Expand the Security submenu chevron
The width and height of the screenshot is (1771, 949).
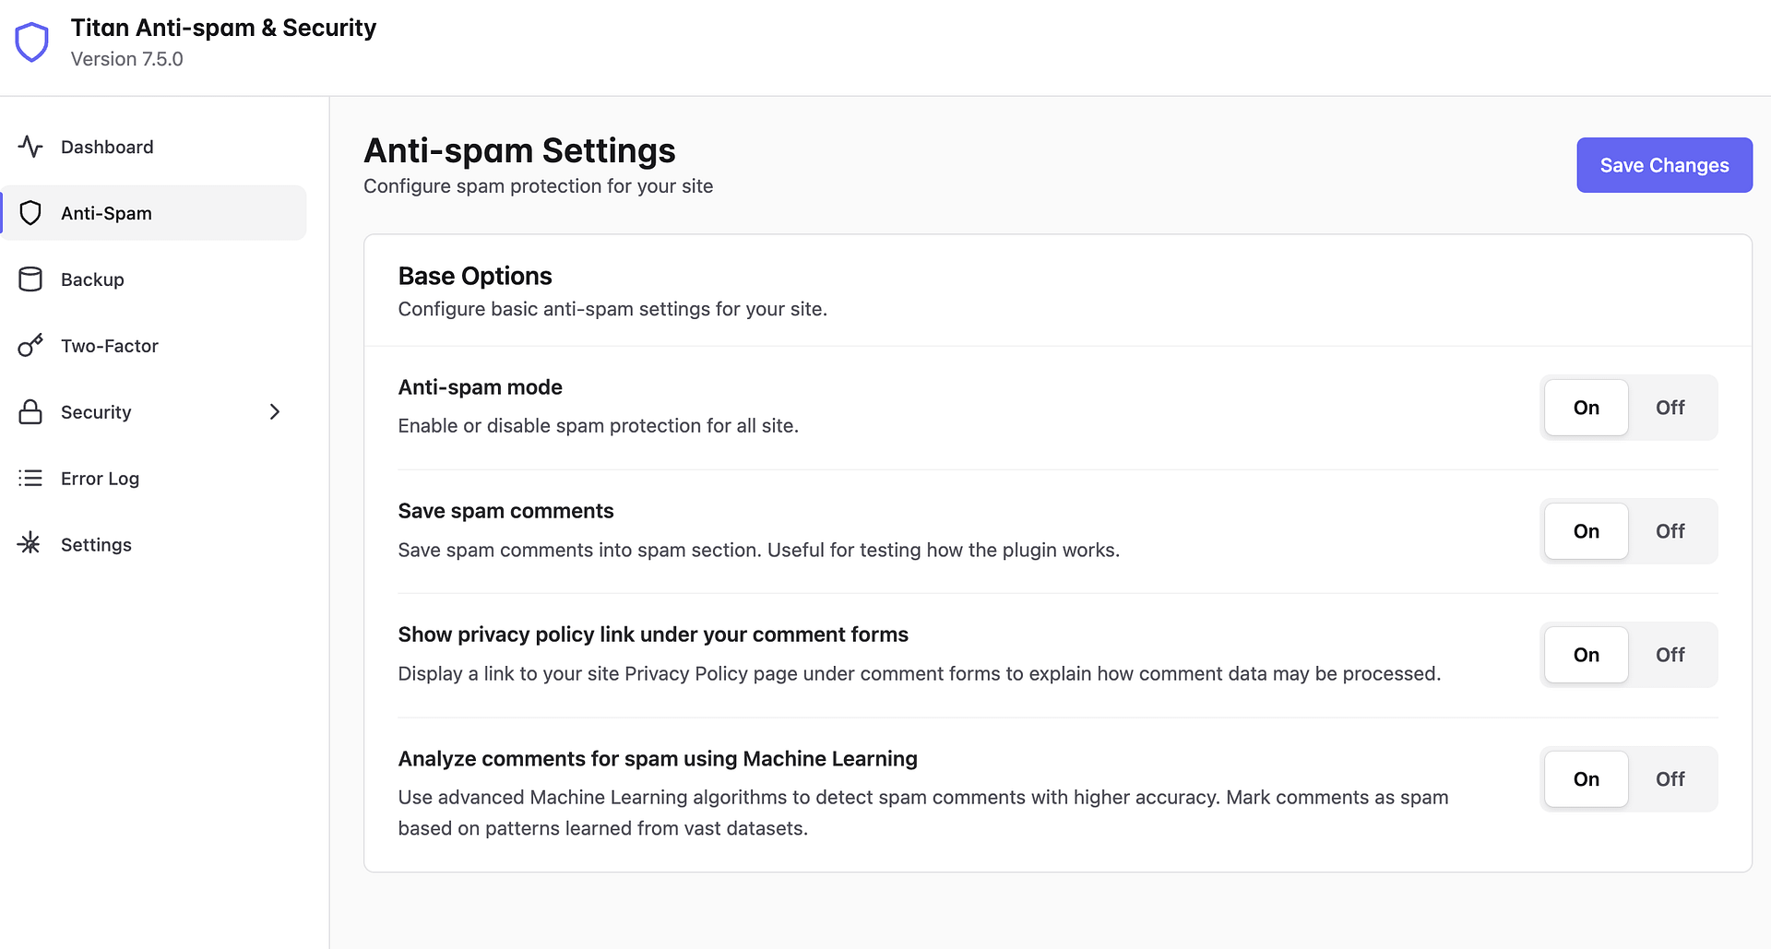tap(274, 412)
